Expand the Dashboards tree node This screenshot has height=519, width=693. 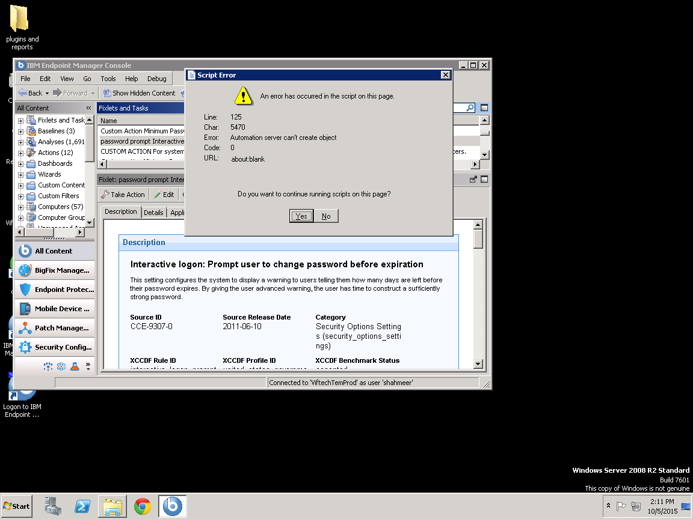coord(21,164)
